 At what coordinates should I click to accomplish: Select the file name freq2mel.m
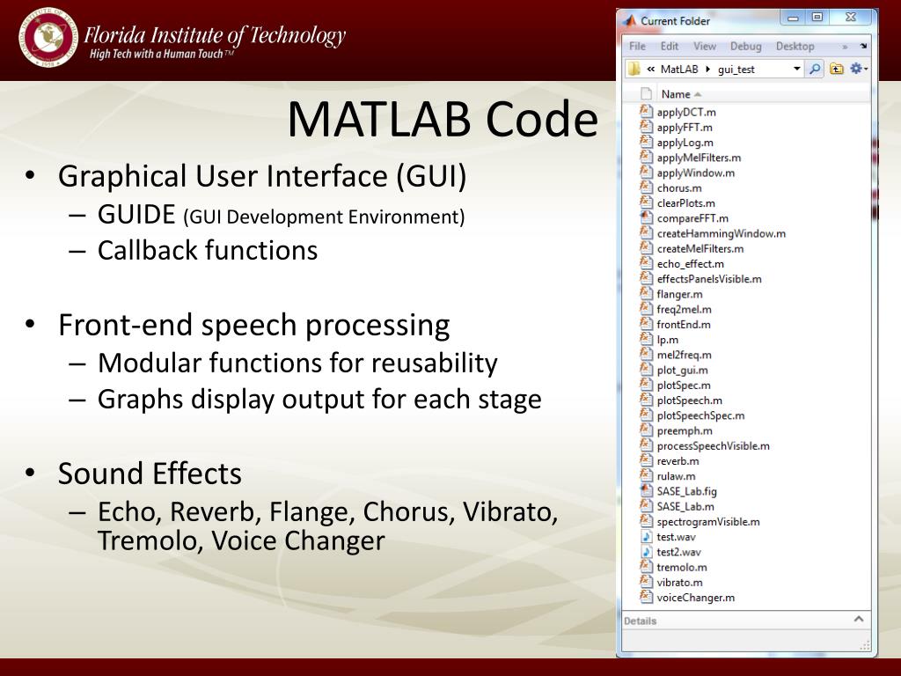(685, 309)
